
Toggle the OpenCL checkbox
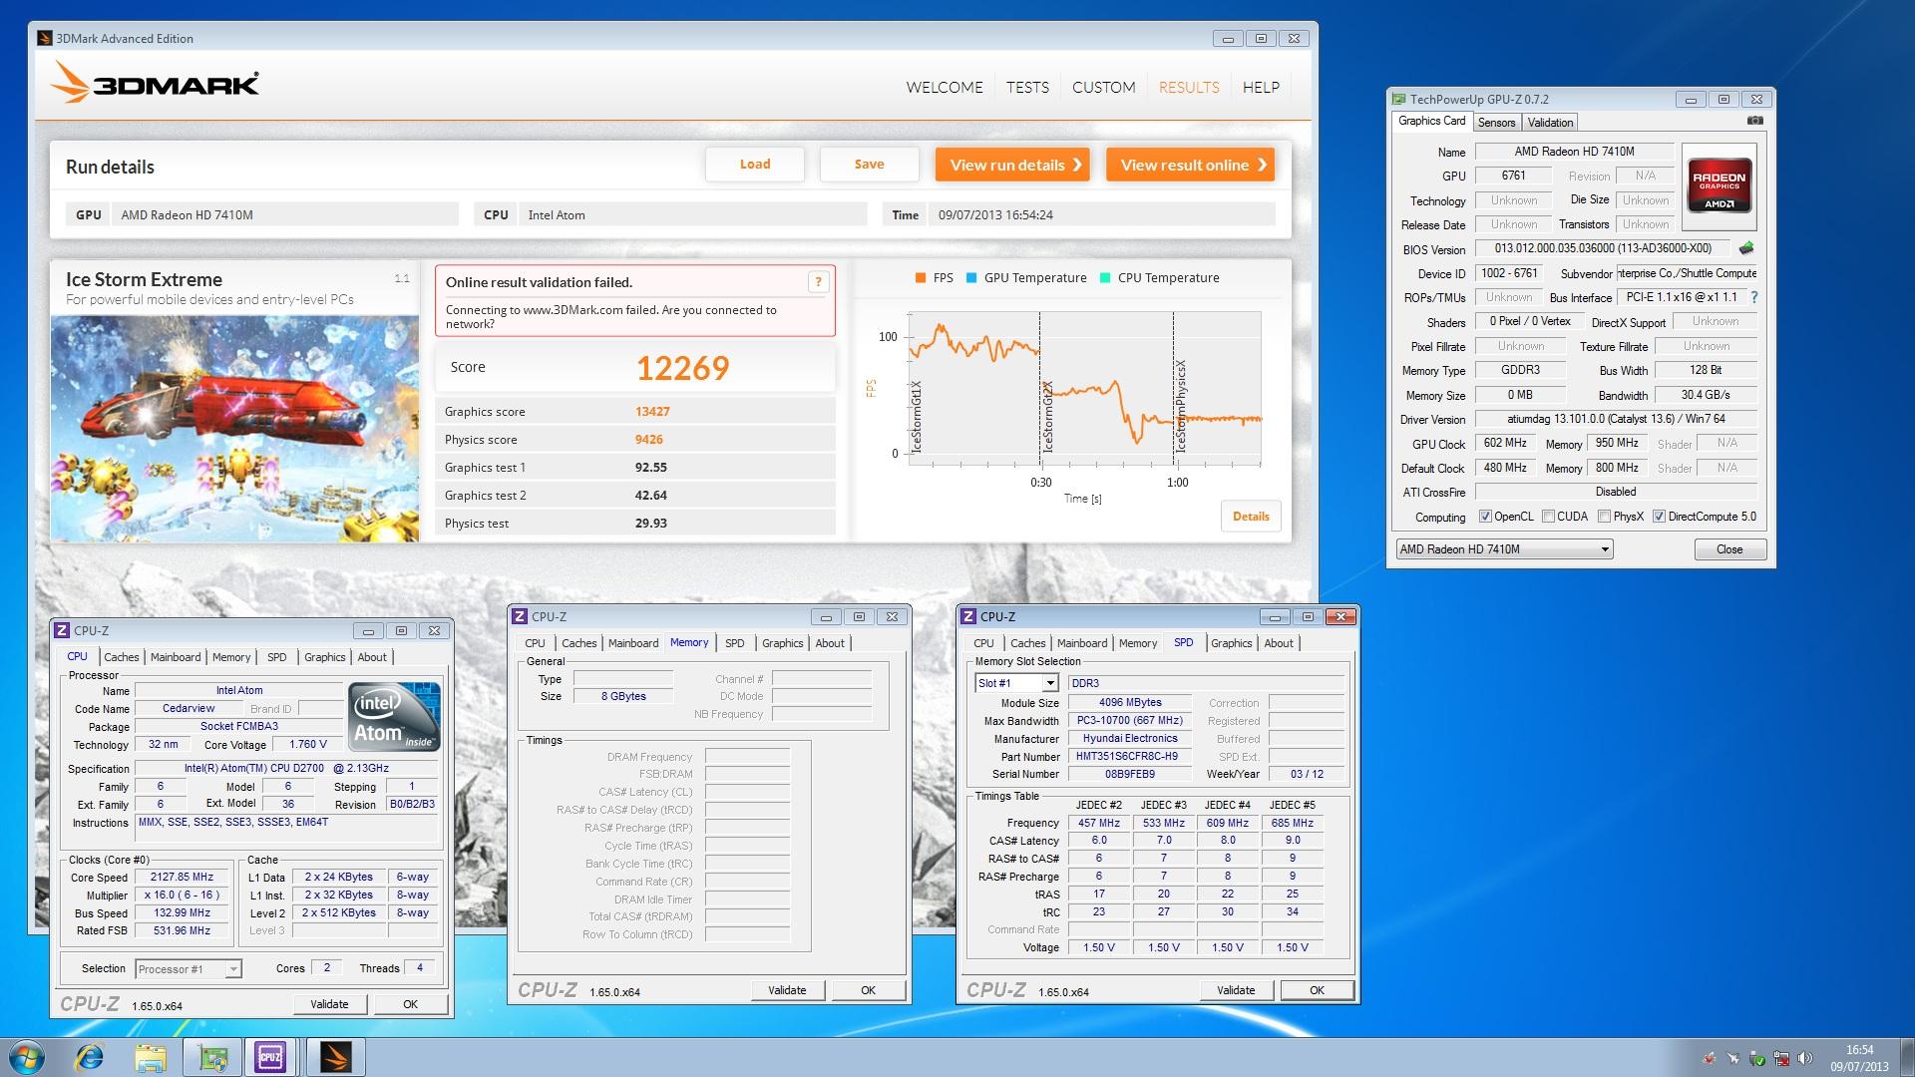(x=1485, y=517)
